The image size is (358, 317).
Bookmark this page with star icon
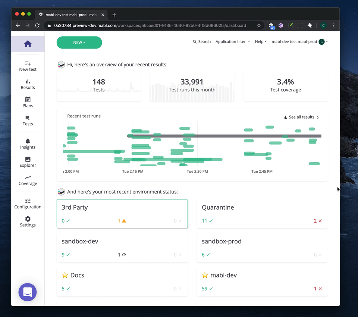coord(259,26)
